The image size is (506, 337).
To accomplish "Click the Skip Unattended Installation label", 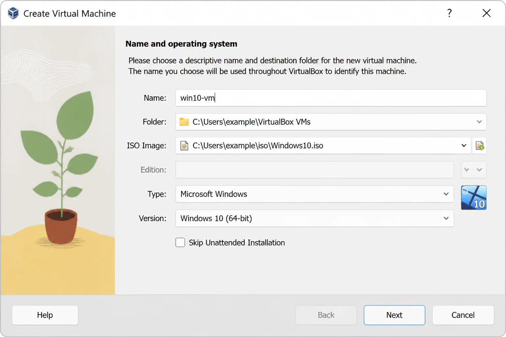I will tap(237, 243).
